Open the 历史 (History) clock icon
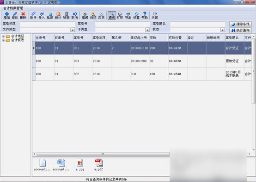 coord(101,15)
